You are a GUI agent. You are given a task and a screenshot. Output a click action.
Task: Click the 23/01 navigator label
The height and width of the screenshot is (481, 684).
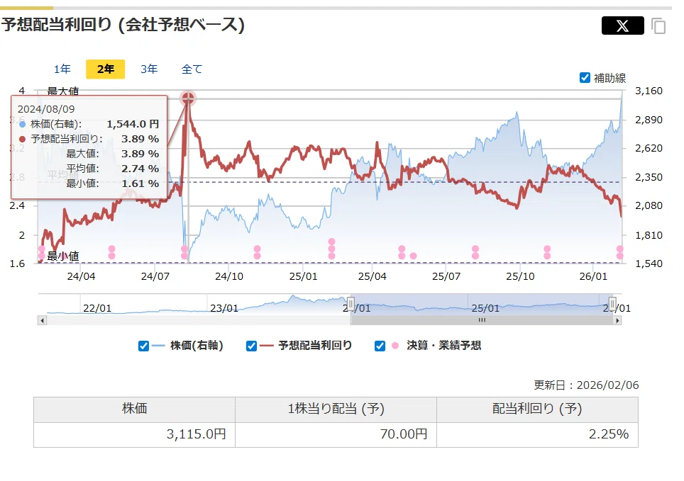[224, 308]
